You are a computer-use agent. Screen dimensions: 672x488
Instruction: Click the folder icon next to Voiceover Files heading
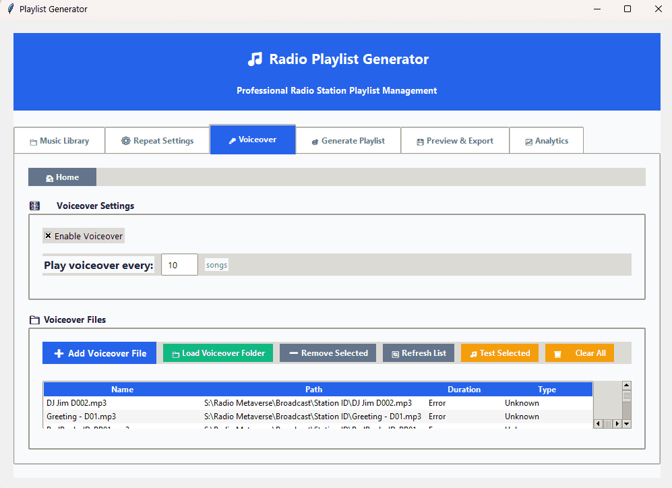pos(34,319)
